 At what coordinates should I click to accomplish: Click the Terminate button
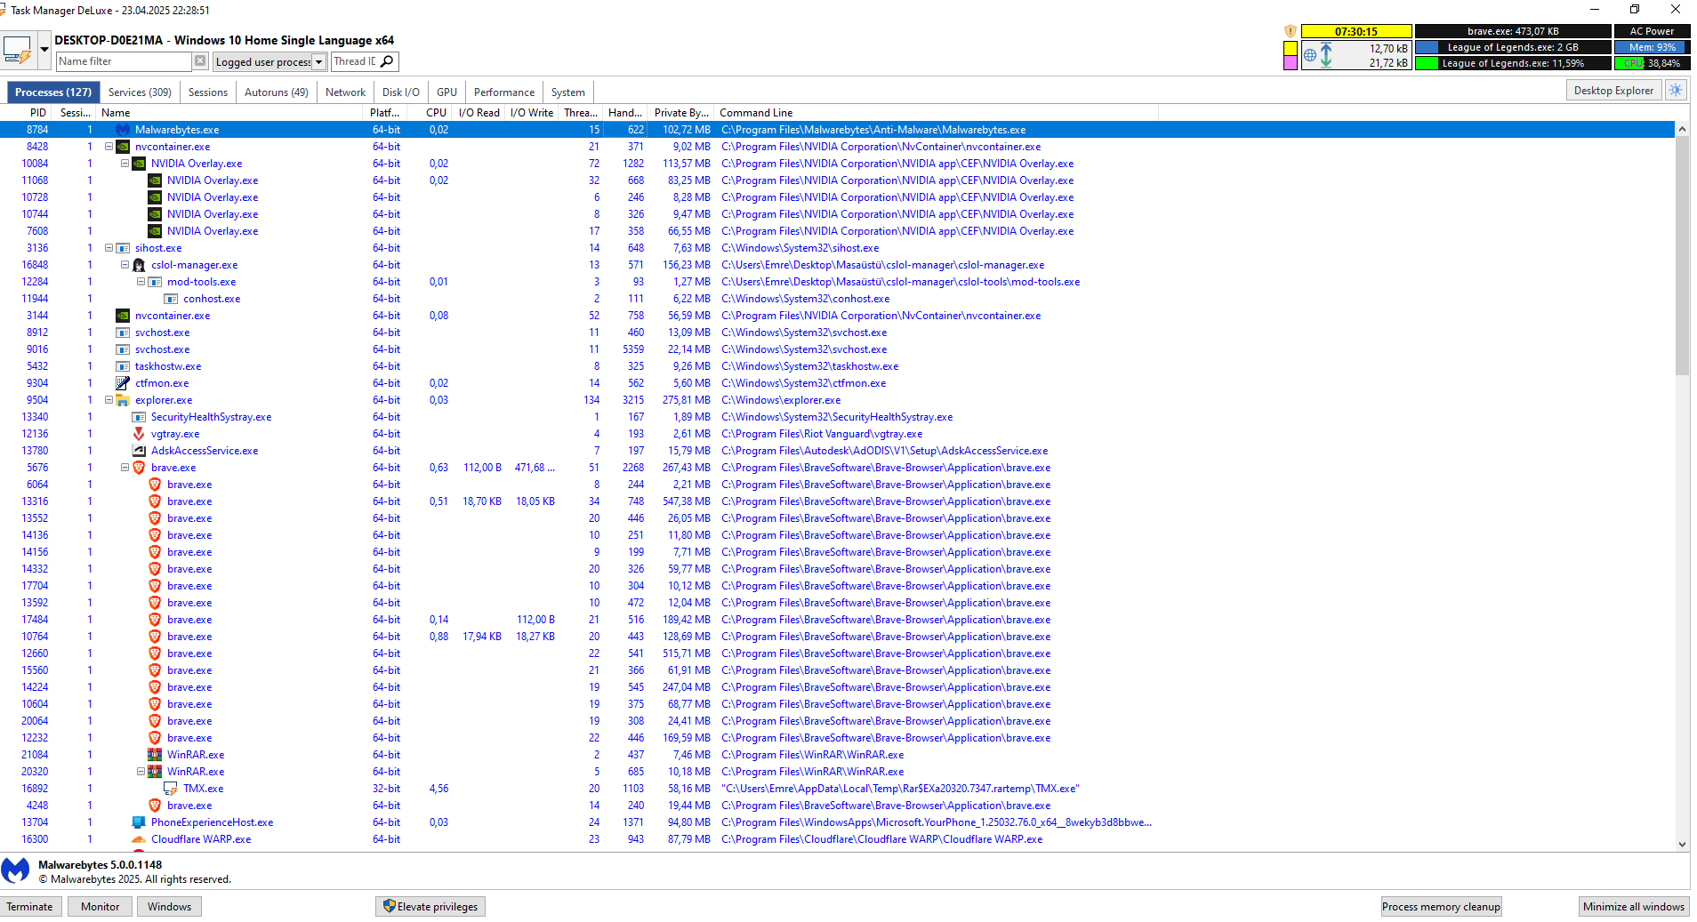(29, 906)
